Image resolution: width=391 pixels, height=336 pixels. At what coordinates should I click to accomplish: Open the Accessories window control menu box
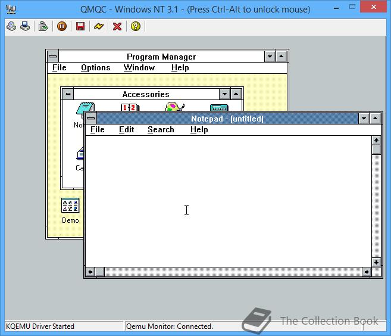click(68, 94)
